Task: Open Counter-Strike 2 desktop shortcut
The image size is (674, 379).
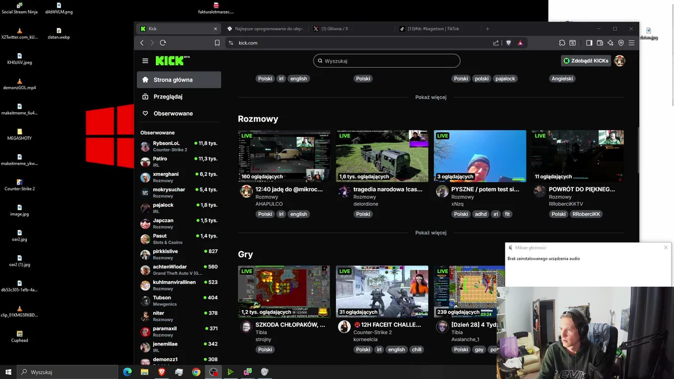Action: click(x=19, y=185)
